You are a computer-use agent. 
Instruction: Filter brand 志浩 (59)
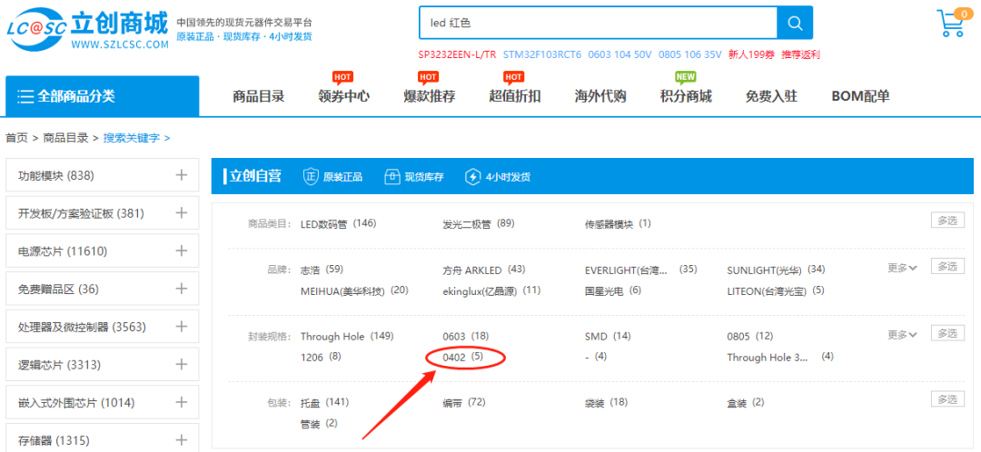click(x=322, y=270)
